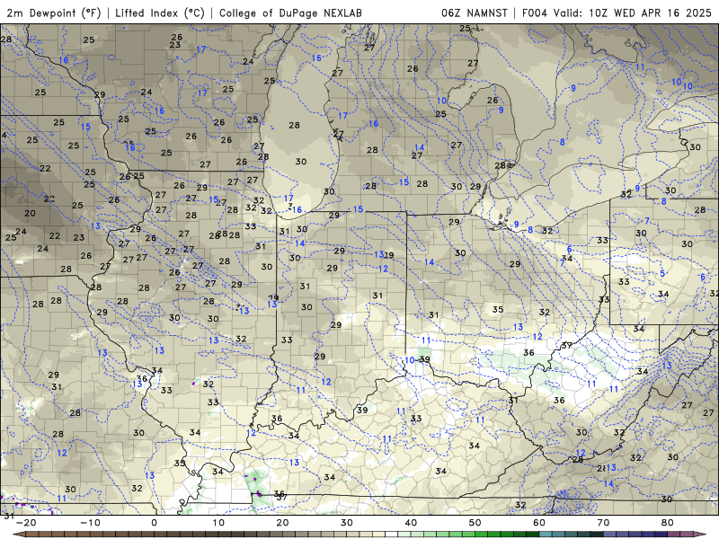This screenshot has width=719, height=539.
Task: Click the "-10" color scale label
Action: pyautogui.click(x=90, y=523)
